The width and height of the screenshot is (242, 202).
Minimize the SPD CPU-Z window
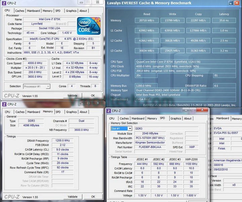[x=186, y=110]
